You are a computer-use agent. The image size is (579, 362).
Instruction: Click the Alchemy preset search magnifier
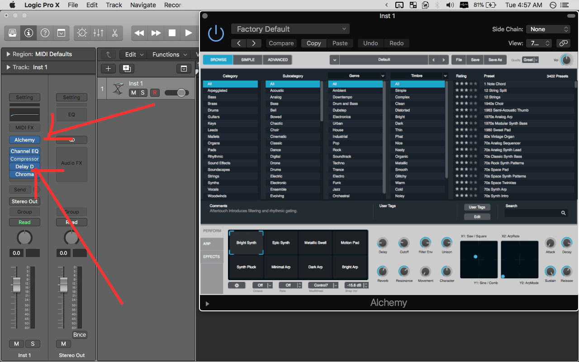coord(563,213)
